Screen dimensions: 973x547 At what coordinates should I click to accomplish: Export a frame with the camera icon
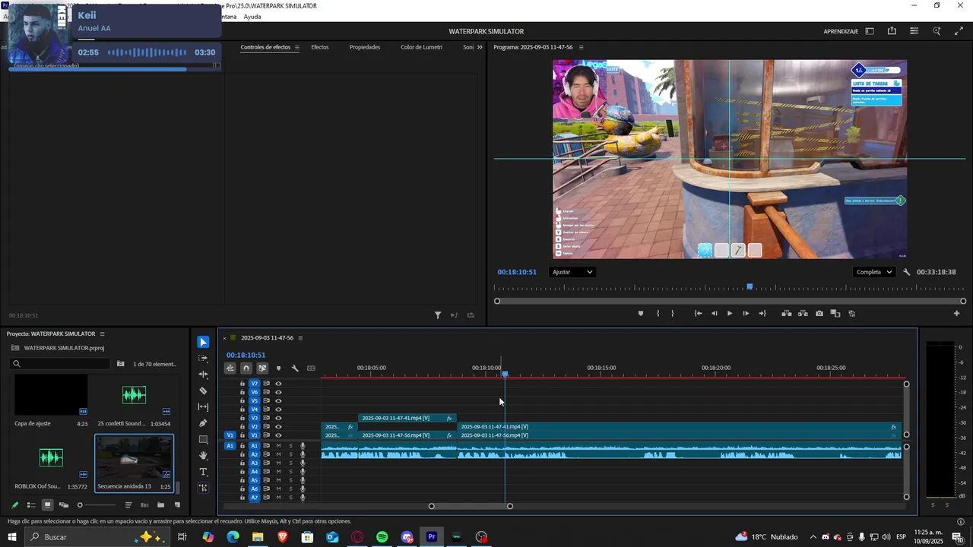click(819, 313)
